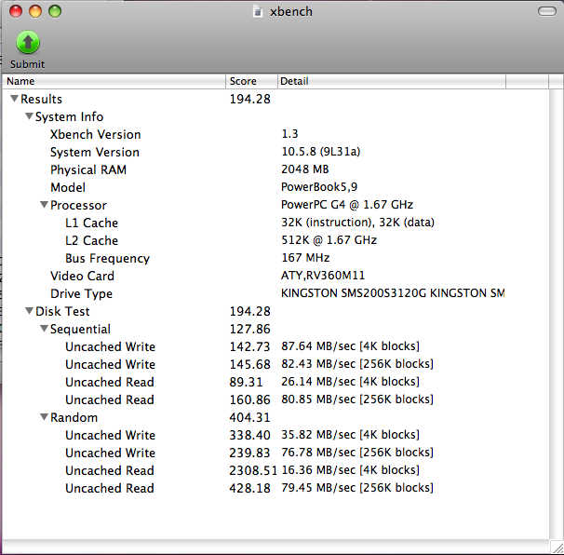Click the 512K @ 1.67 GHz cache value
The width and height of the screenshot is (564, 555).
tap(329, 240)
